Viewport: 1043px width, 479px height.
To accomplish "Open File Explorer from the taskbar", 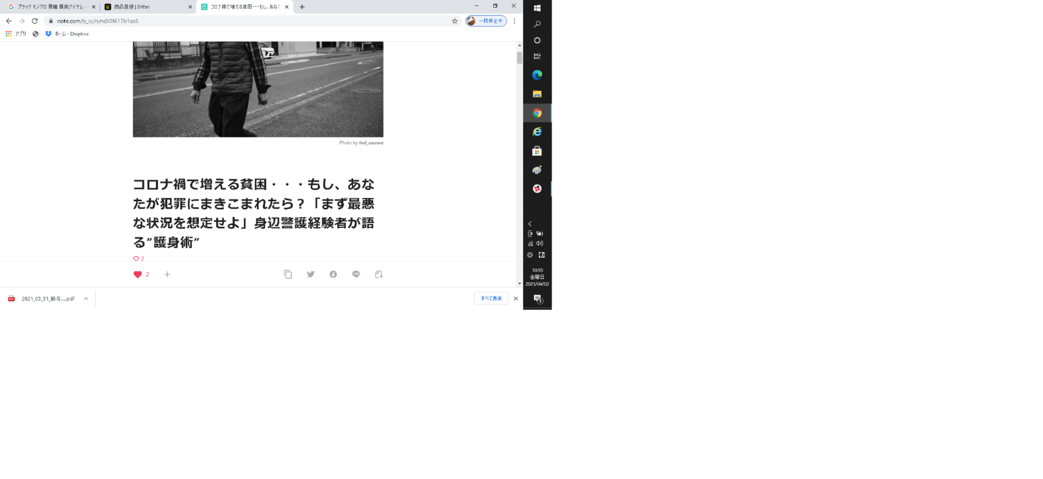I will [537, 94].
